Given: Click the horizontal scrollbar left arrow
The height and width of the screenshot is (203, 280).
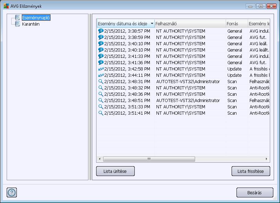Looking at the screenshot, I should tap(100, 159).
